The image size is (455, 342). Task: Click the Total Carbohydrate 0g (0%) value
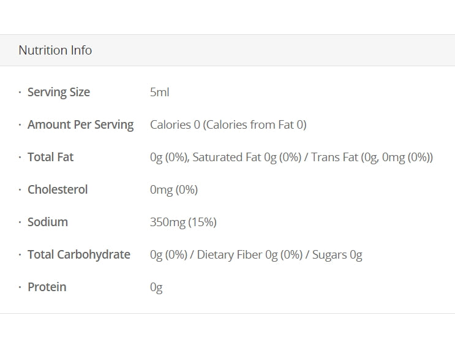click(168, 254)
